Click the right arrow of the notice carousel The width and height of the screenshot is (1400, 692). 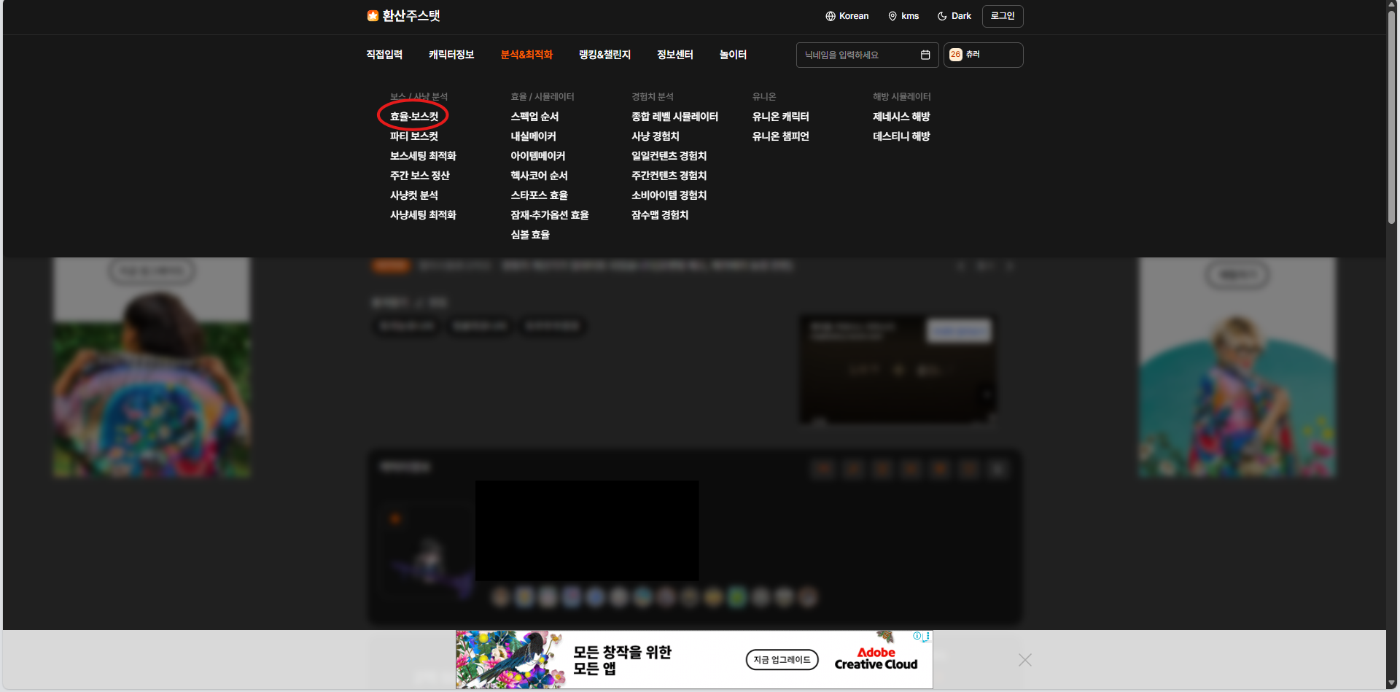pos(1009,266)
